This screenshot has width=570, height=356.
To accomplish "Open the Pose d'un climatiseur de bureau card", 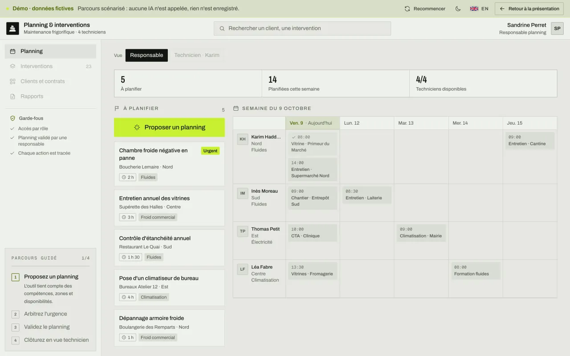I will click(169, 288).
